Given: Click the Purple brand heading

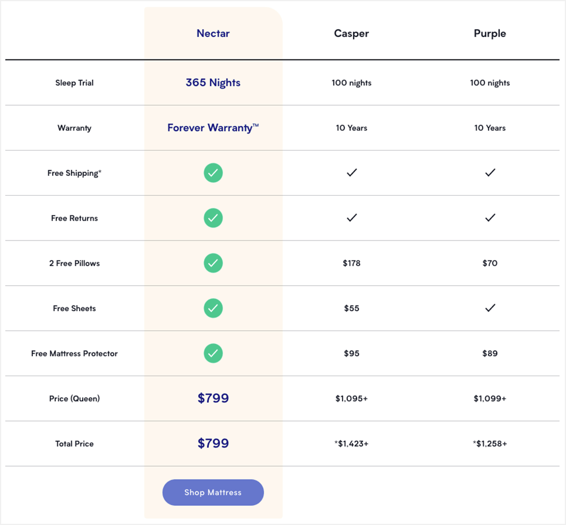Looking at the screenshot, I should coord(490,33).
